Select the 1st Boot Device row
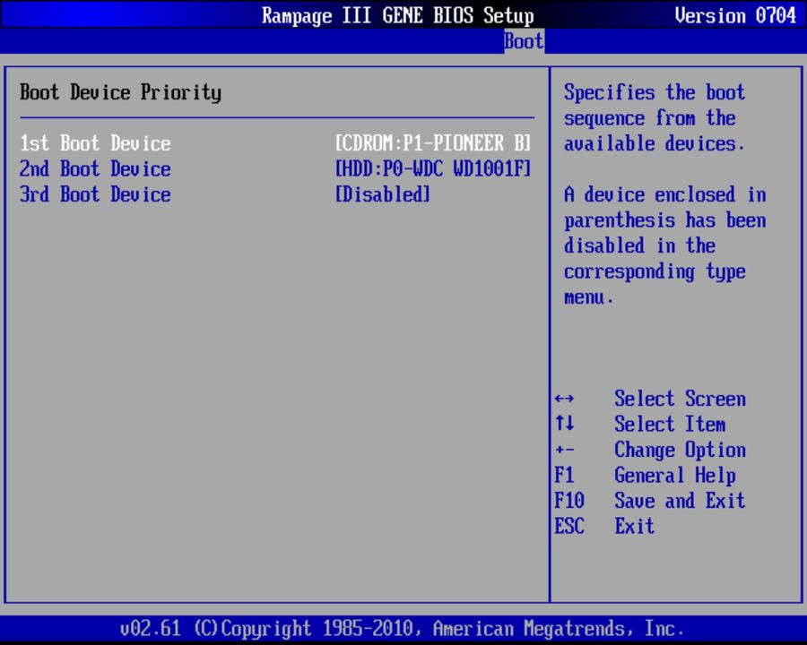Viewport: 807px width, 645px height. [275, 143]
